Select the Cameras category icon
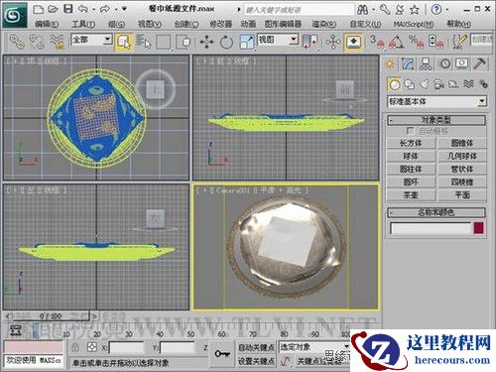 click(x=439, y=84)
